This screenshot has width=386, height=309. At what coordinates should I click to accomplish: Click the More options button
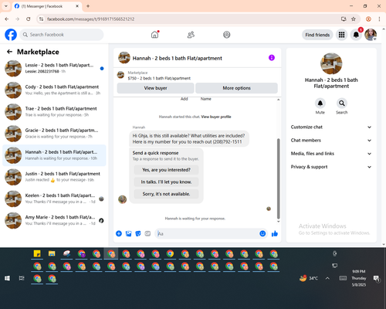[236, 88]
